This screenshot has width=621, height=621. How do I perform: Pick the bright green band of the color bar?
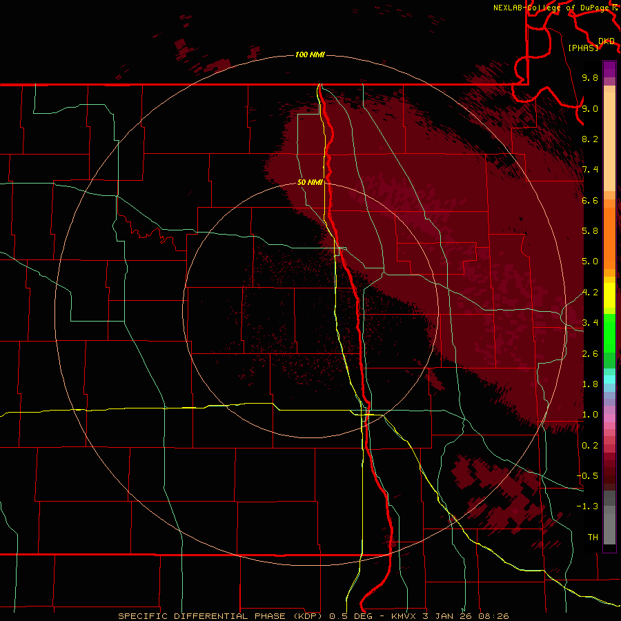pos(609,333)
